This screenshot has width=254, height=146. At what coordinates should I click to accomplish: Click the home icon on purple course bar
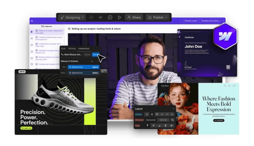pos(32,21)
